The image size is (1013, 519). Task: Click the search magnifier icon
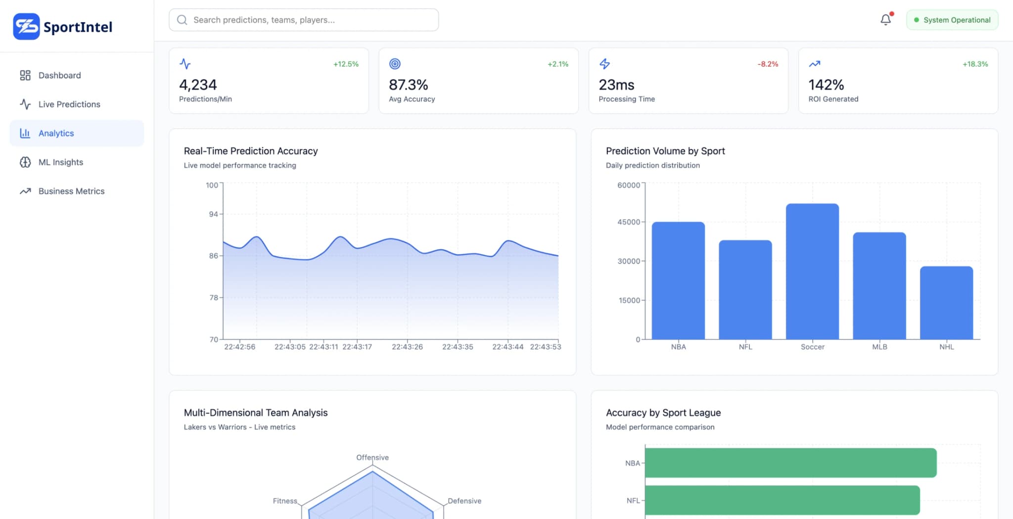[x=182, y=20]
